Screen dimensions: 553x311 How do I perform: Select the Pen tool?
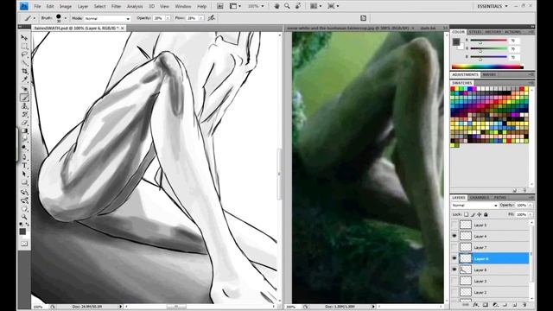point(24,157)
